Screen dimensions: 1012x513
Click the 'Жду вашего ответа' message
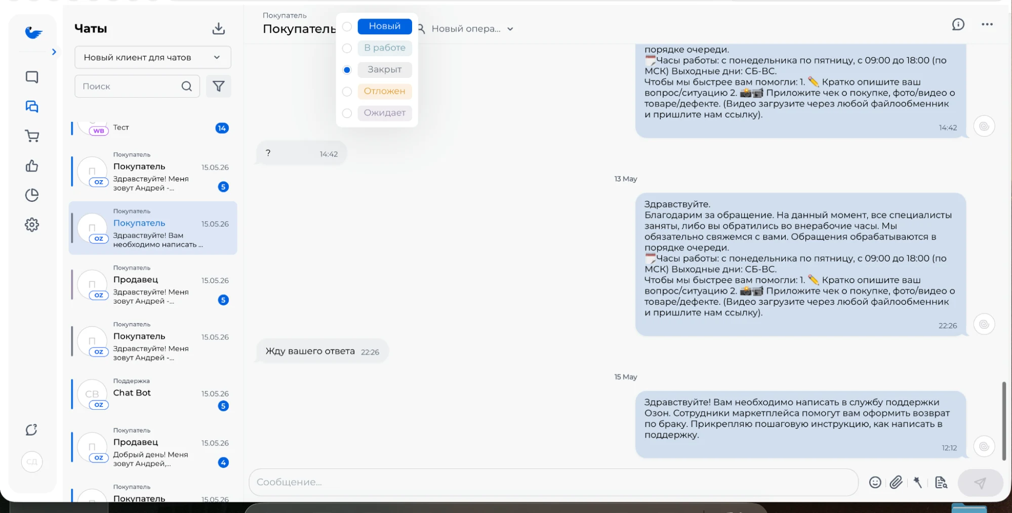click(322, 351)
